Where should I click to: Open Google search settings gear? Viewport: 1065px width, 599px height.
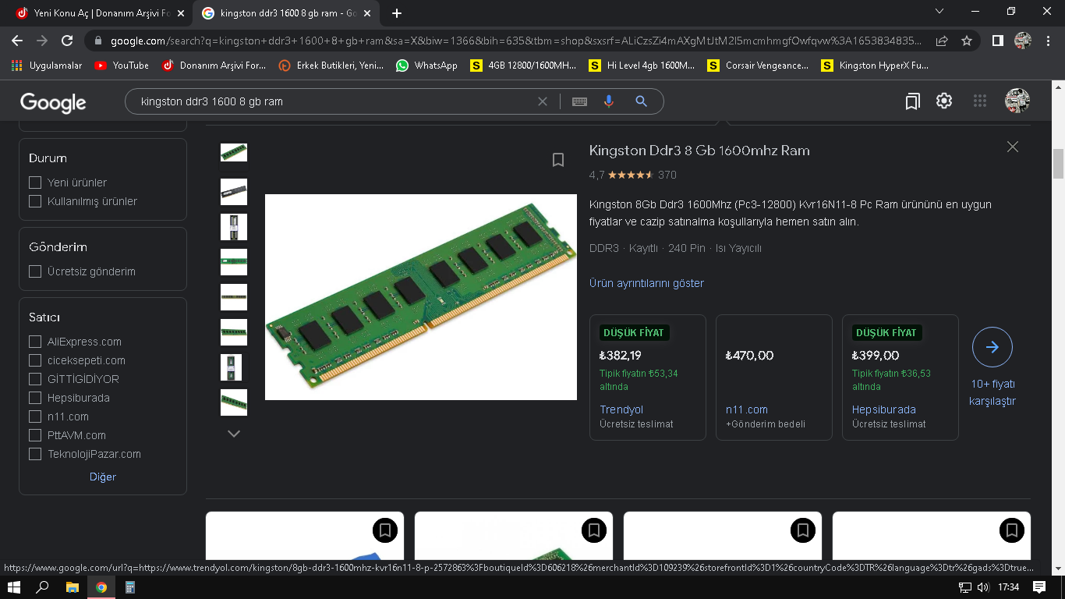pos(944,101)
